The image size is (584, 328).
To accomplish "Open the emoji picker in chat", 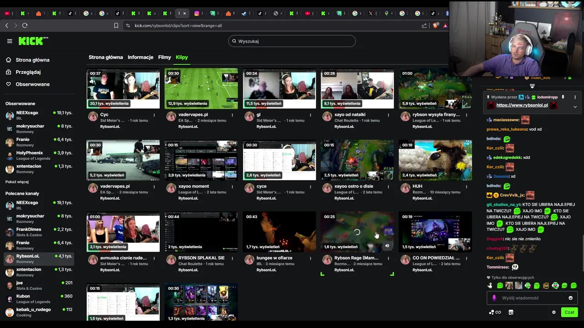I will (x=570, y=298).
